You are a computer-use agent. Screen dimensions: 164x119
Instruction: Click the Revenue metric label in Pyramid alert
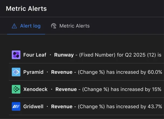(x=62, y=72)
